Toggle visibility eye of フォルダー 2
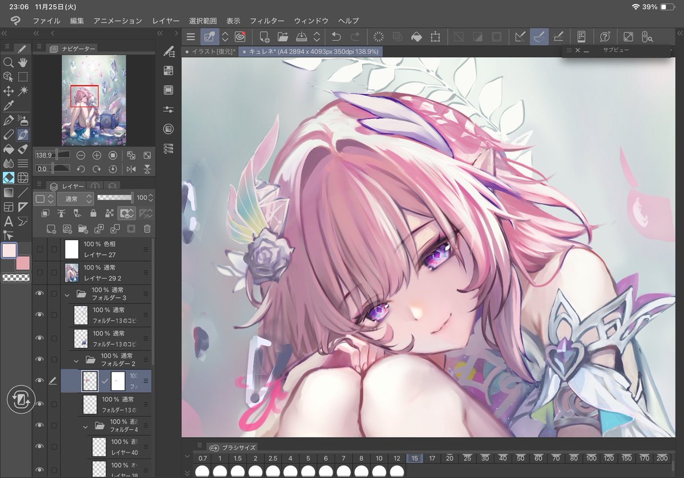 coord(40,359)
